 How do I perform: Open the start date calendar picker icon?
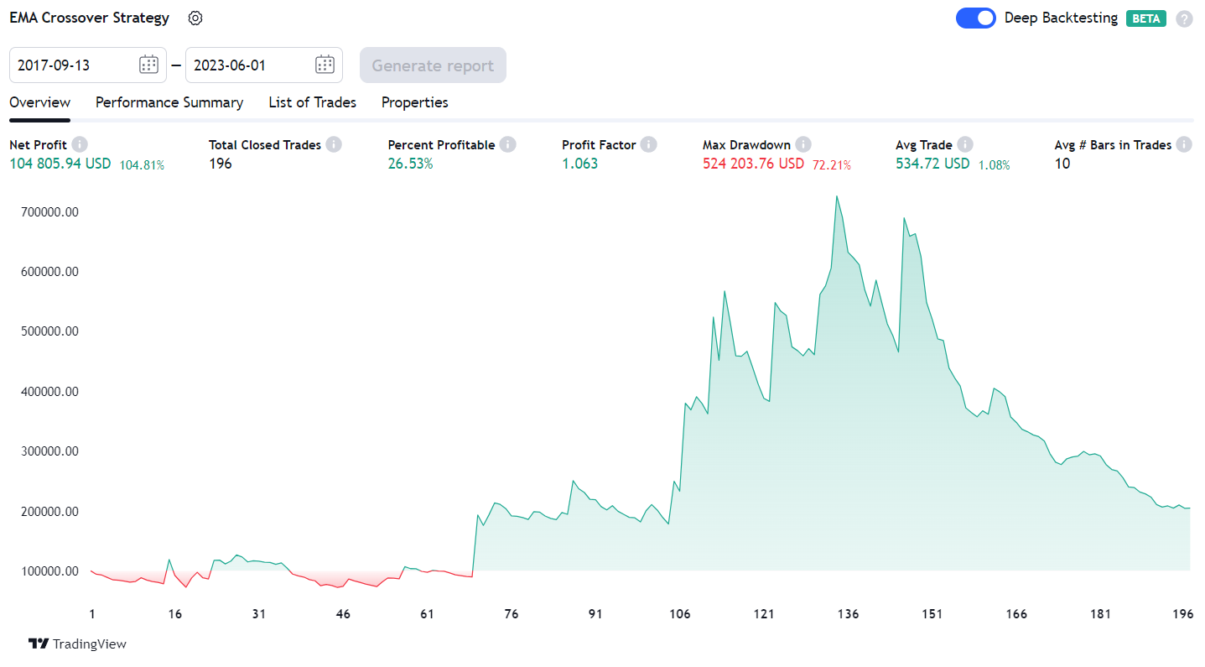(x=148, y=65)
